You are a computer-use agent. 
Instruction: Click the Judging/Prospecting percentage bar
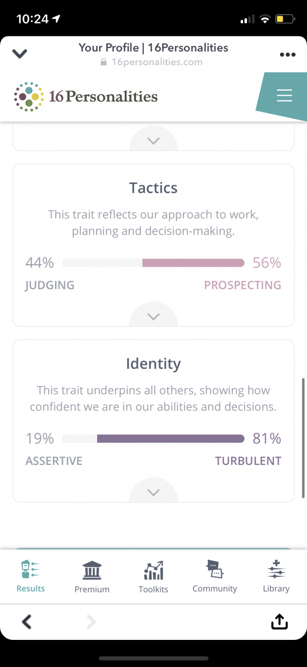click(x=153, y=263)
